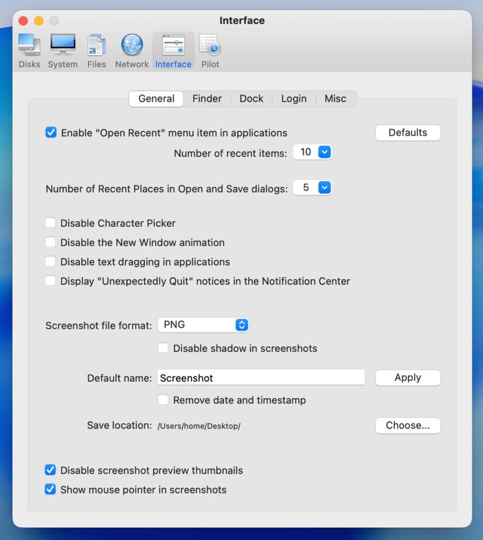Viewport: 483px width, 540px height.
Task: Open the Files toolbar section
Action: (x=97, y=51)
